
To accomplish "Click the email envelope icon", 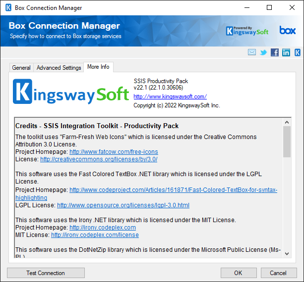I will [251, 52].
